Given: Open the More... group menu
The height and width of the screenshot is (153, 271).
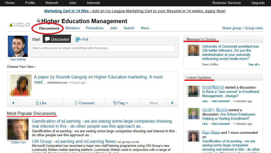Looking at the screenshot, I should pyautogui.click(x=146, y=28).
